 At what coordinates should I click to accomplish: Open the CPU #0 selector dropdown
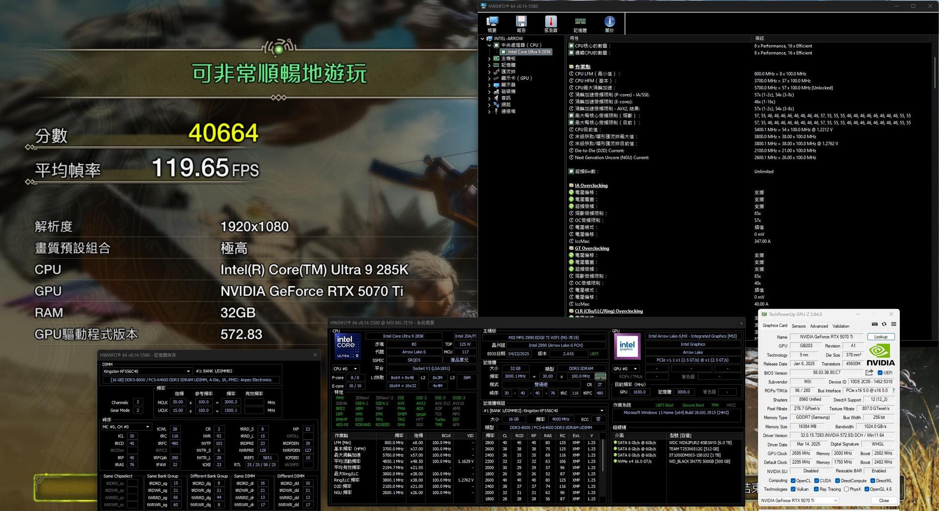(346, 369)
